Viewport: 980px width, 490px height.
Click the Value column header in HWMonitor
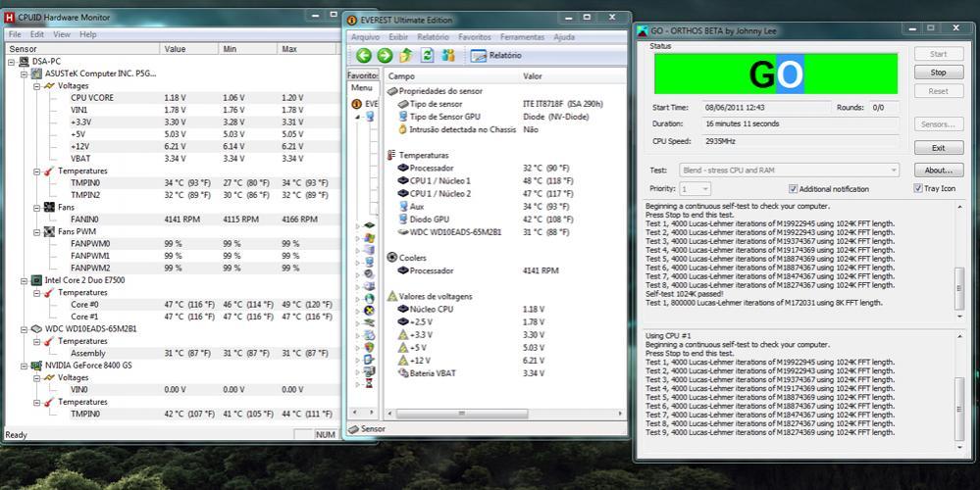pos(187,49)
